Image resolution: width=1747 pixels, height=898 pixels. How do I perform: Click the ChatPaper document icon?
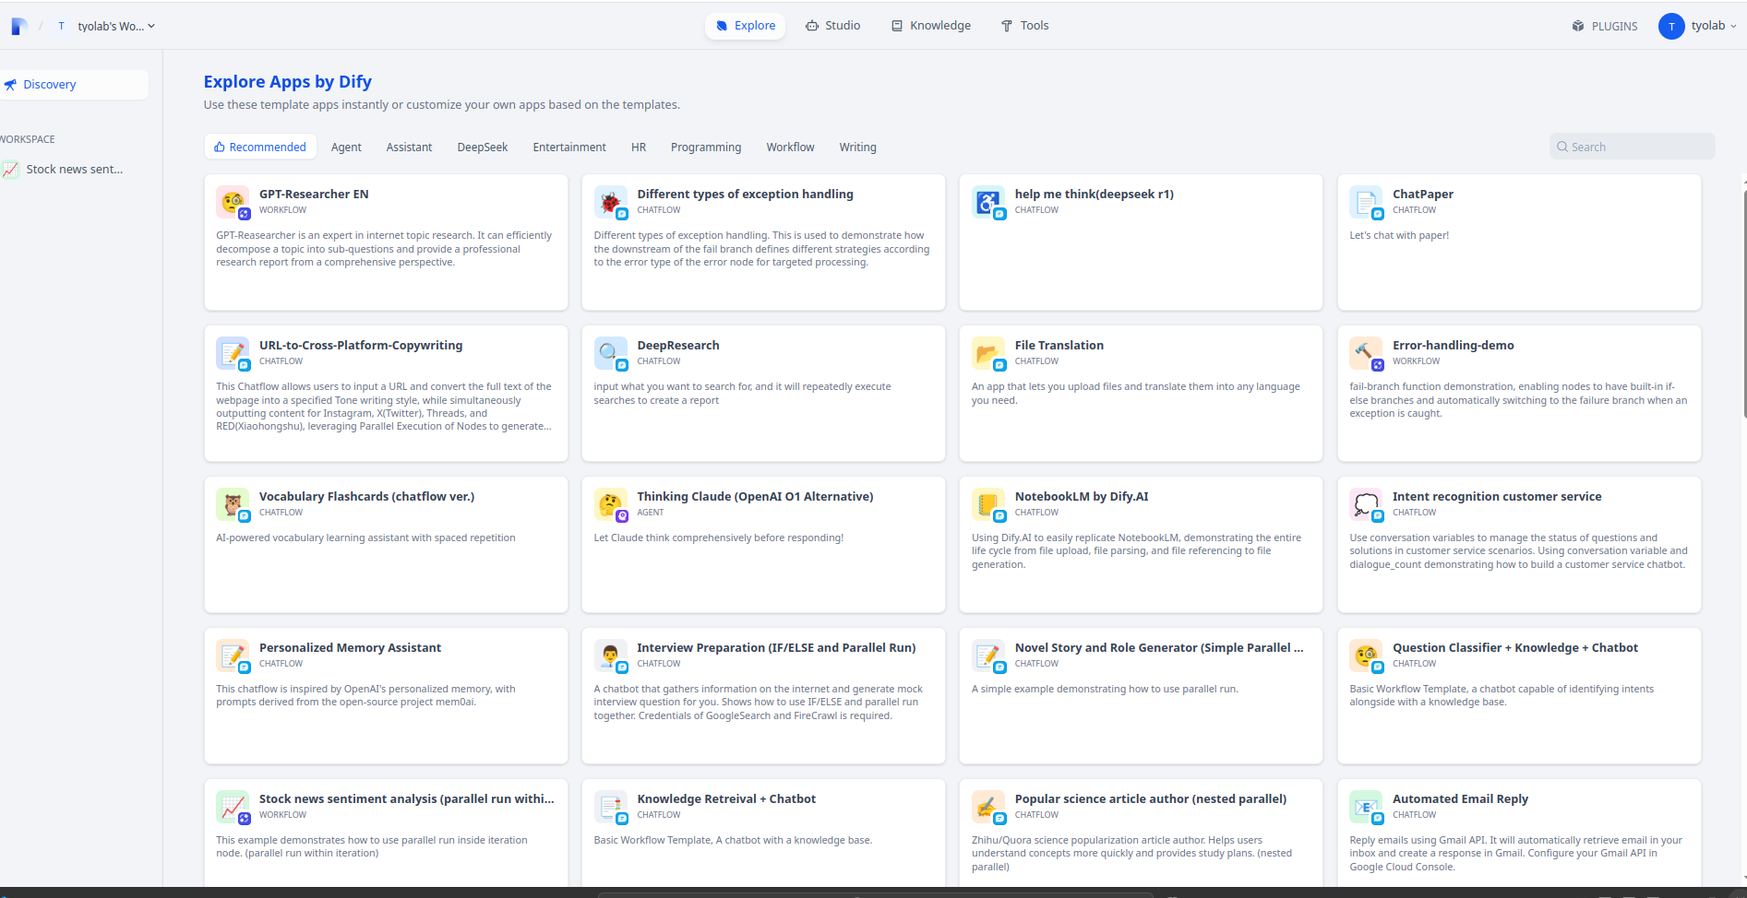[1366, 201]
